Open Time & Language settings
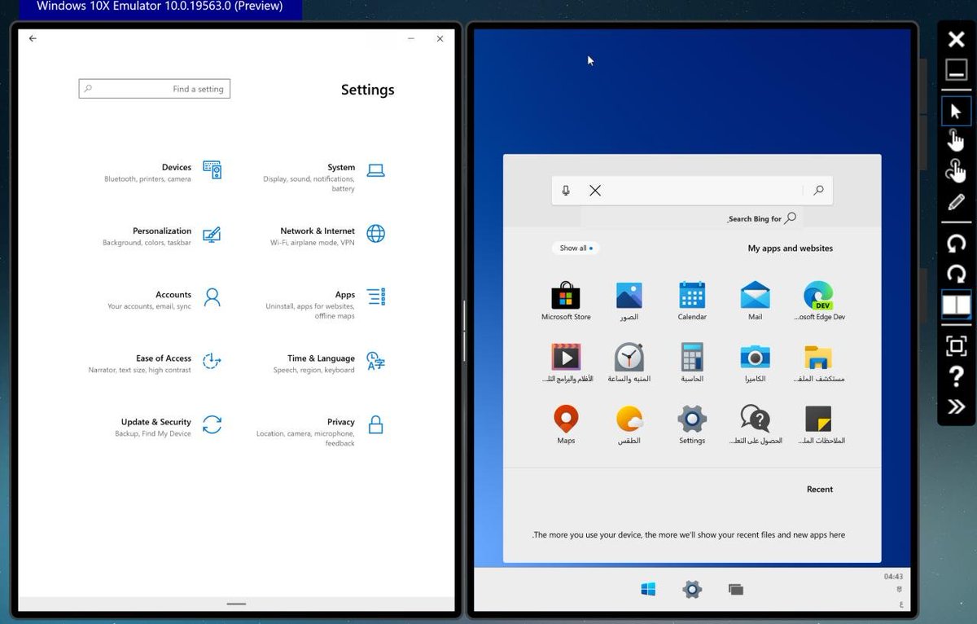Image resolution: width=977 pixels, height=624 pixels. pyautogui.click(x=329, y=363)
